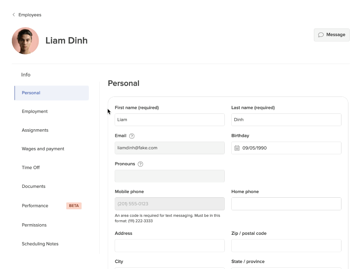The image size is (358, 269).
Task: Open the Employment section
Action: pyautogui.click(x=35, y=111)
